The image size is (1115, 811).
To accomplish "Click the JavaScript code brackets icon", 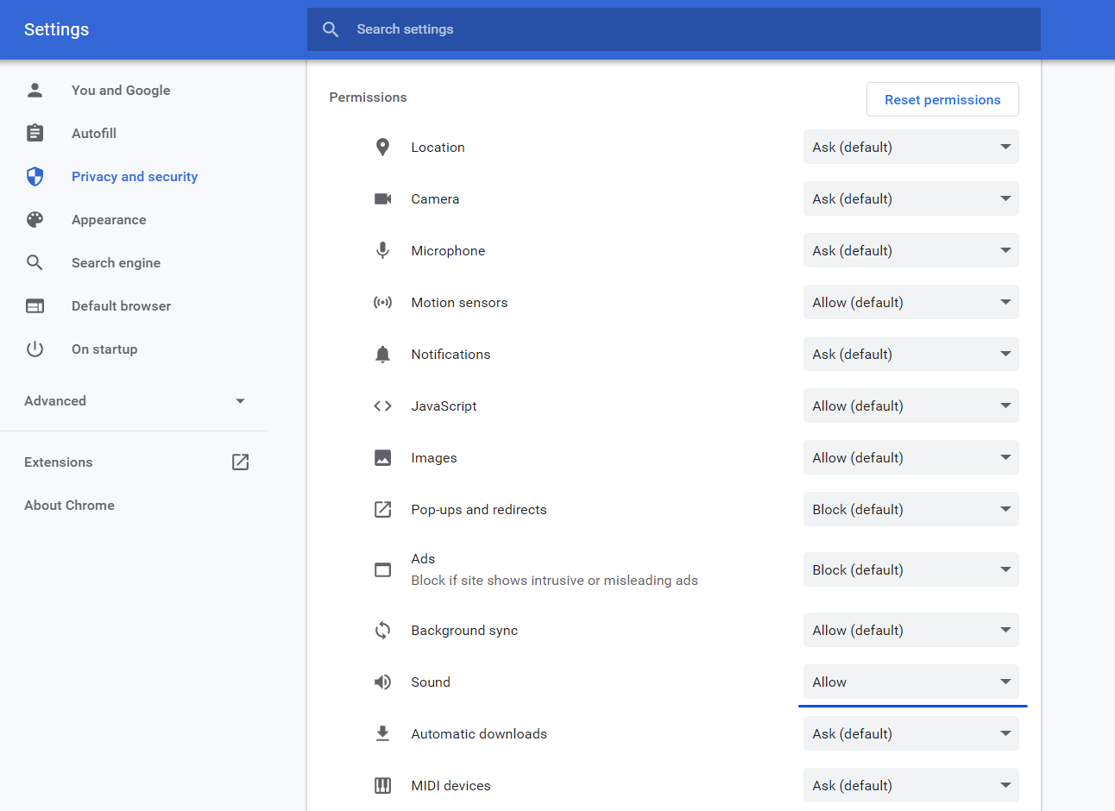I will pyautogui.click(x=382, y=405).
